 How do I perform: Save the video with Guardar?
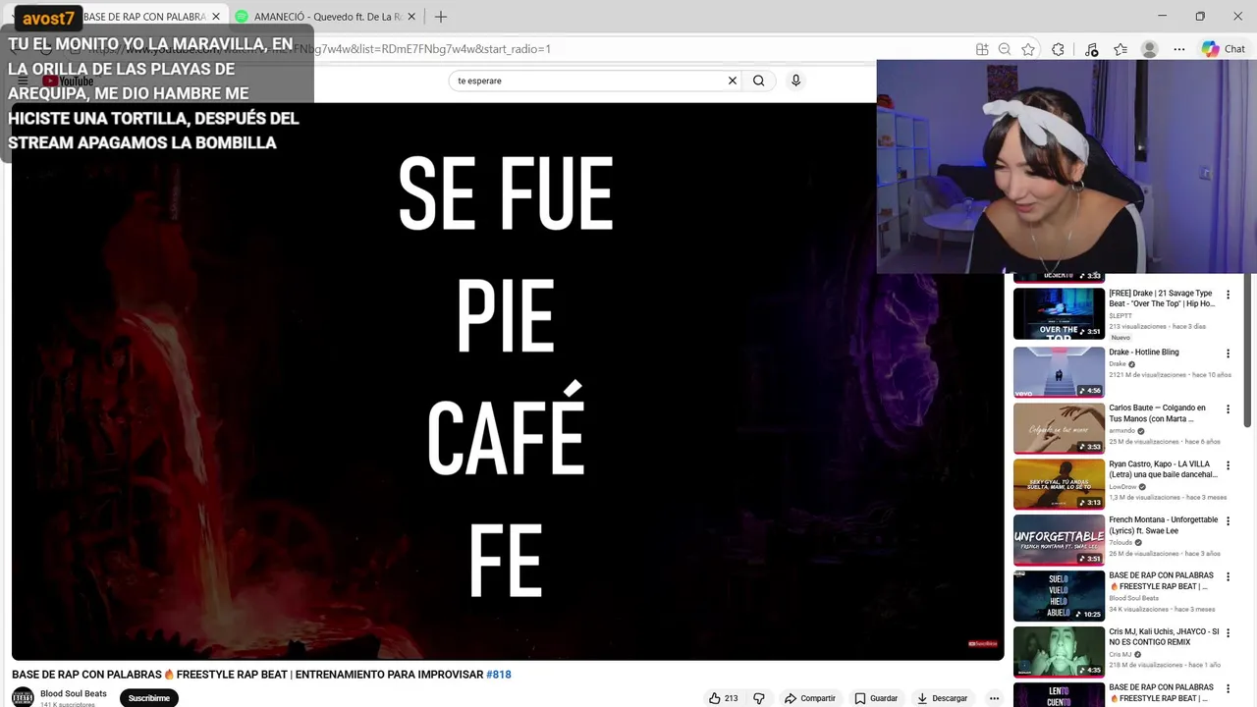(876, 698)
